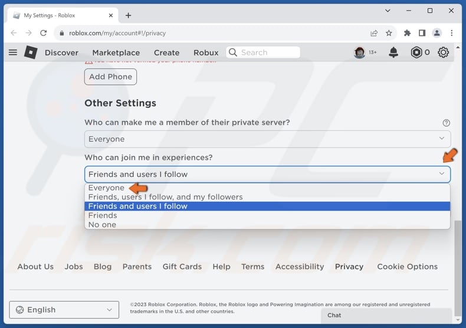Reload the current page
Viewport: 466px width, 328px height.
pyautogui.click(x=44, y=33)
